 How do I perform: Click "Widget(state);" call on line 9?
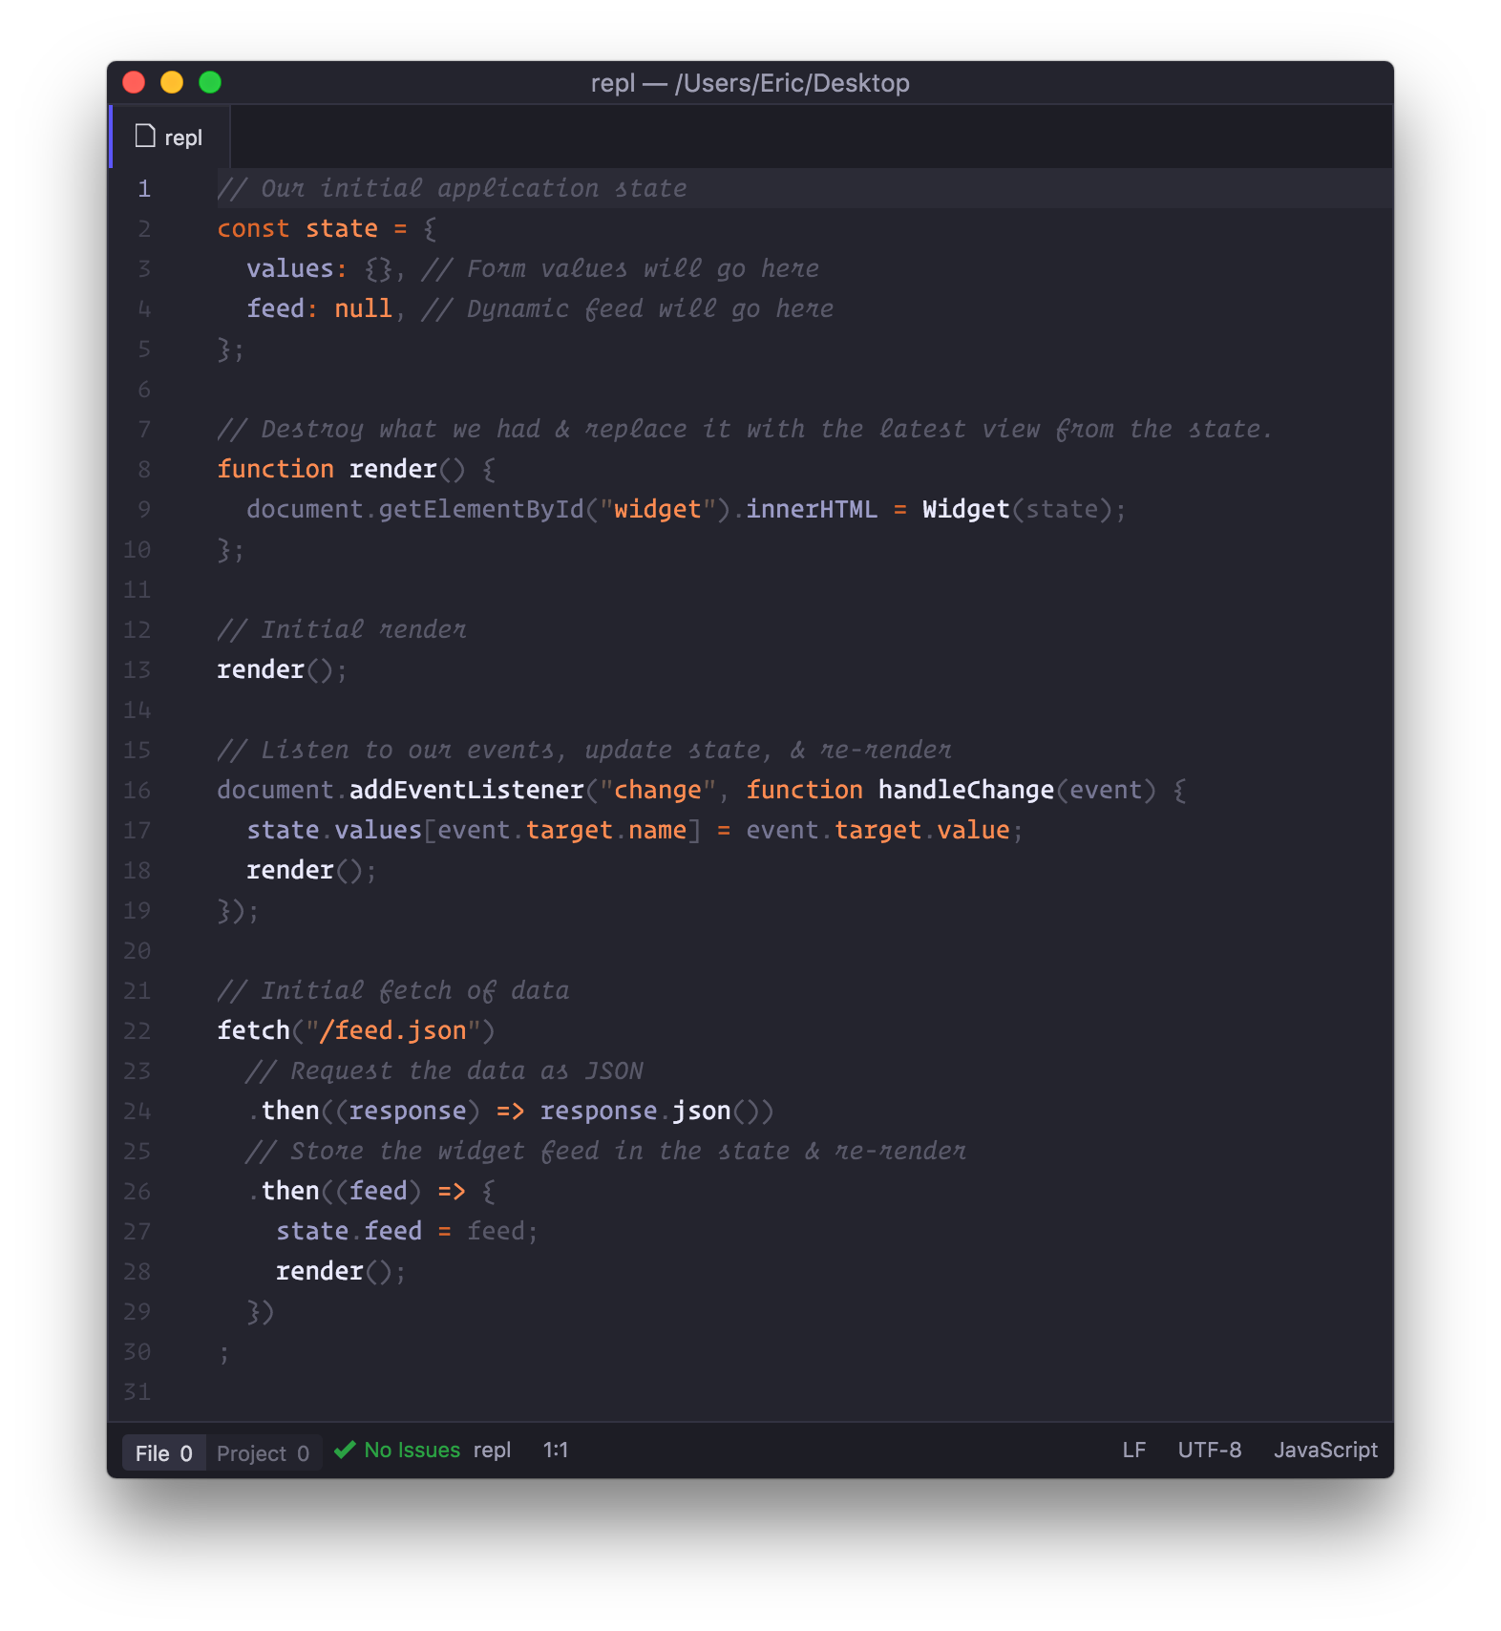click(x=1025, y=509)
